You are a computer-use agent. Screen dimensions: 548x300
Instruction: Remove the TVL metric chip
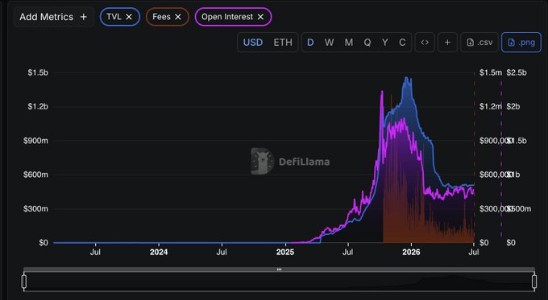pyautogui.click(x=129, y=17)
